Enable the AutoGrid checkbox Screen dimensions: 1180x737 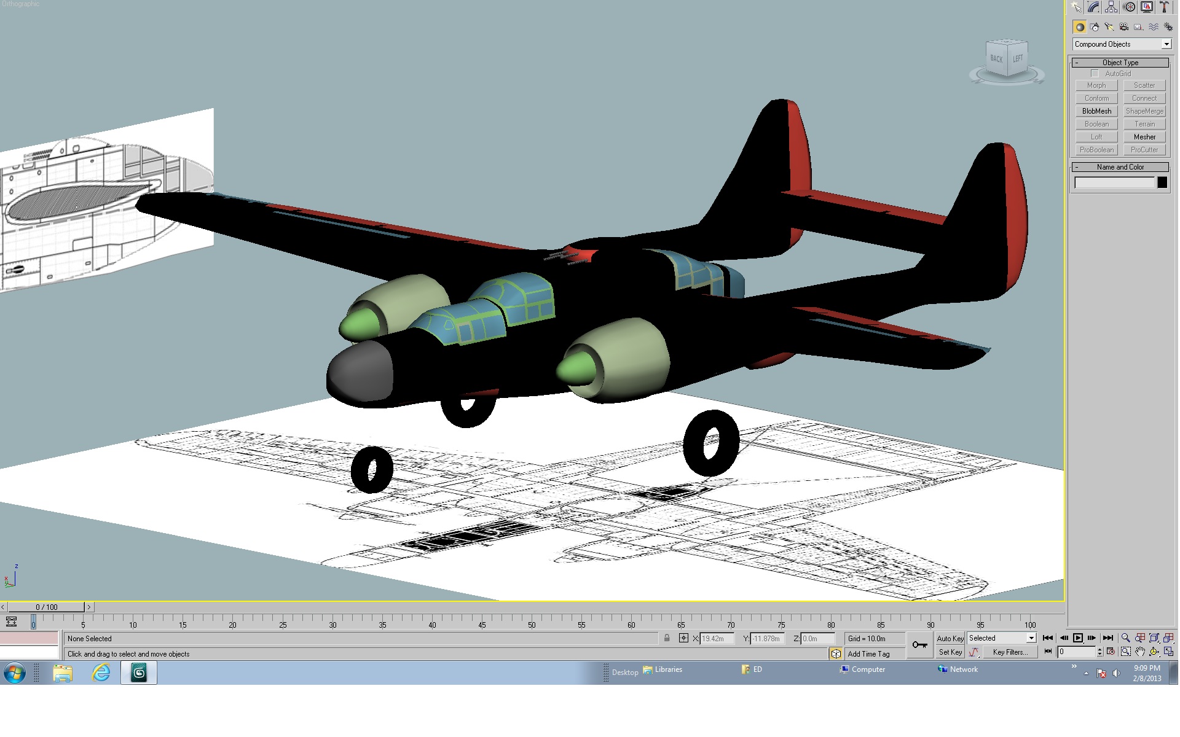tap(1094, 74)
